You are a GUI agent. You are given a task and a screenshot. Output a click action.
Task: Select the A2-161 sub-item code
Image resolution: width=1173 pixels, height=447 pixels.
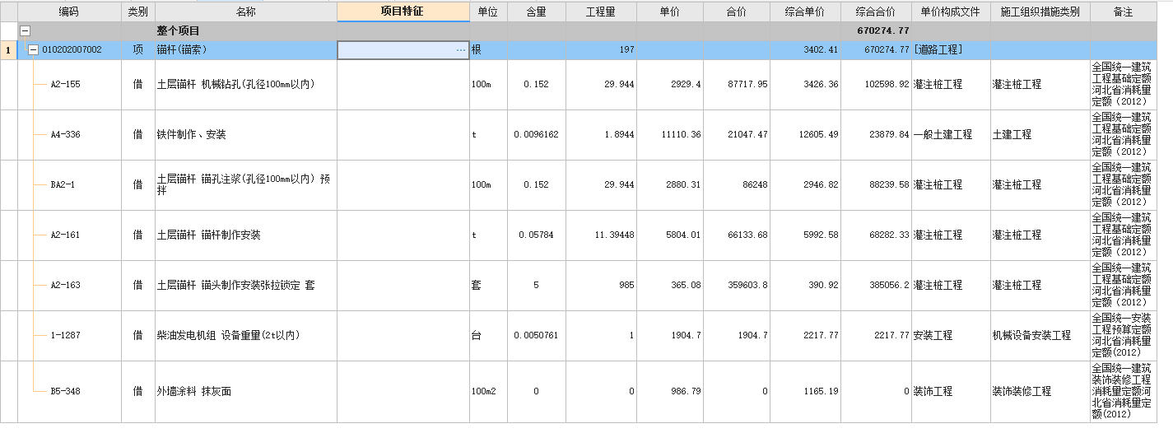[64, 235]
